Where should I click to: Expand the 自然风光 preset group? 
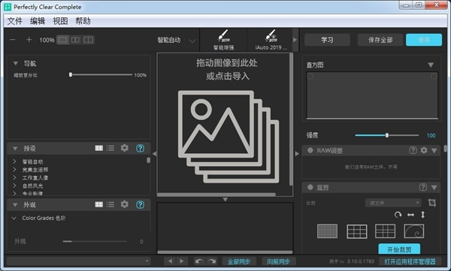tap(14, 185)
